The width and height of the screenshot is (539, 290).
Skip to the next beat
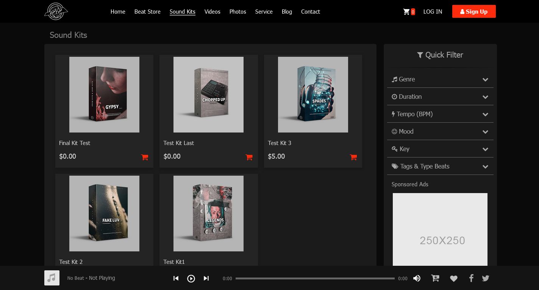coord(206,278)
